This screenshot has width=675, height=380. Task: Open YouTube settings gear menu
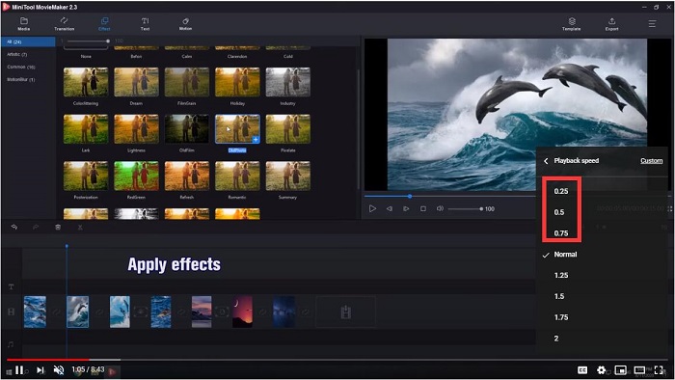[602, 370]
